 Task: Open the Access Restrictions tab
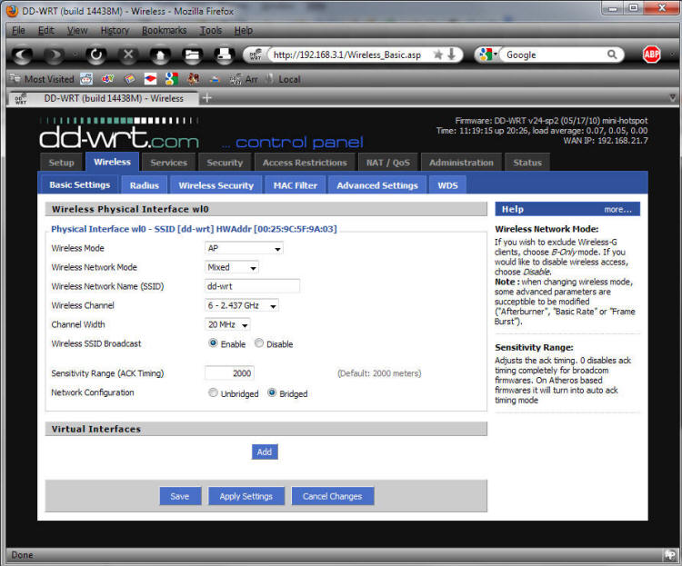point(305,163)
